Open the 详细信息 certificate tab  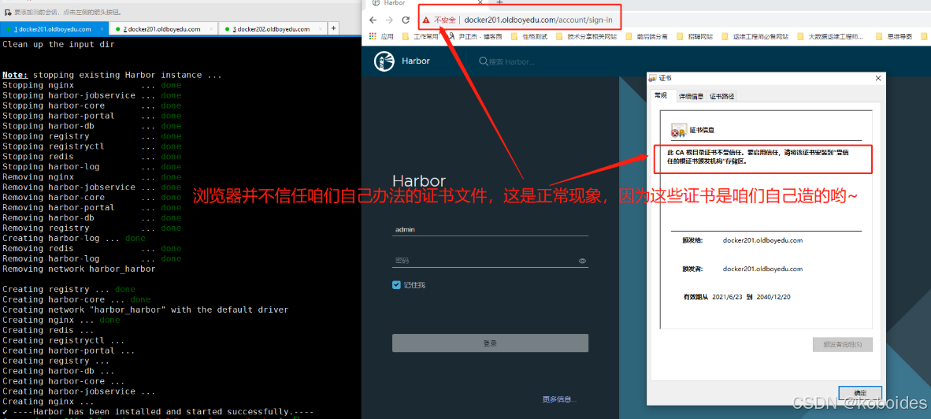[x=690, y=96]
